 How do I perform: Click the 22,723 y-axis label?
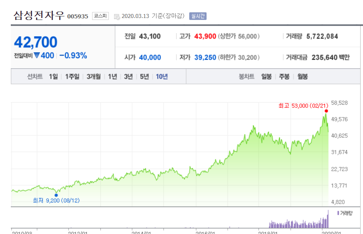(x=339, y=169)
